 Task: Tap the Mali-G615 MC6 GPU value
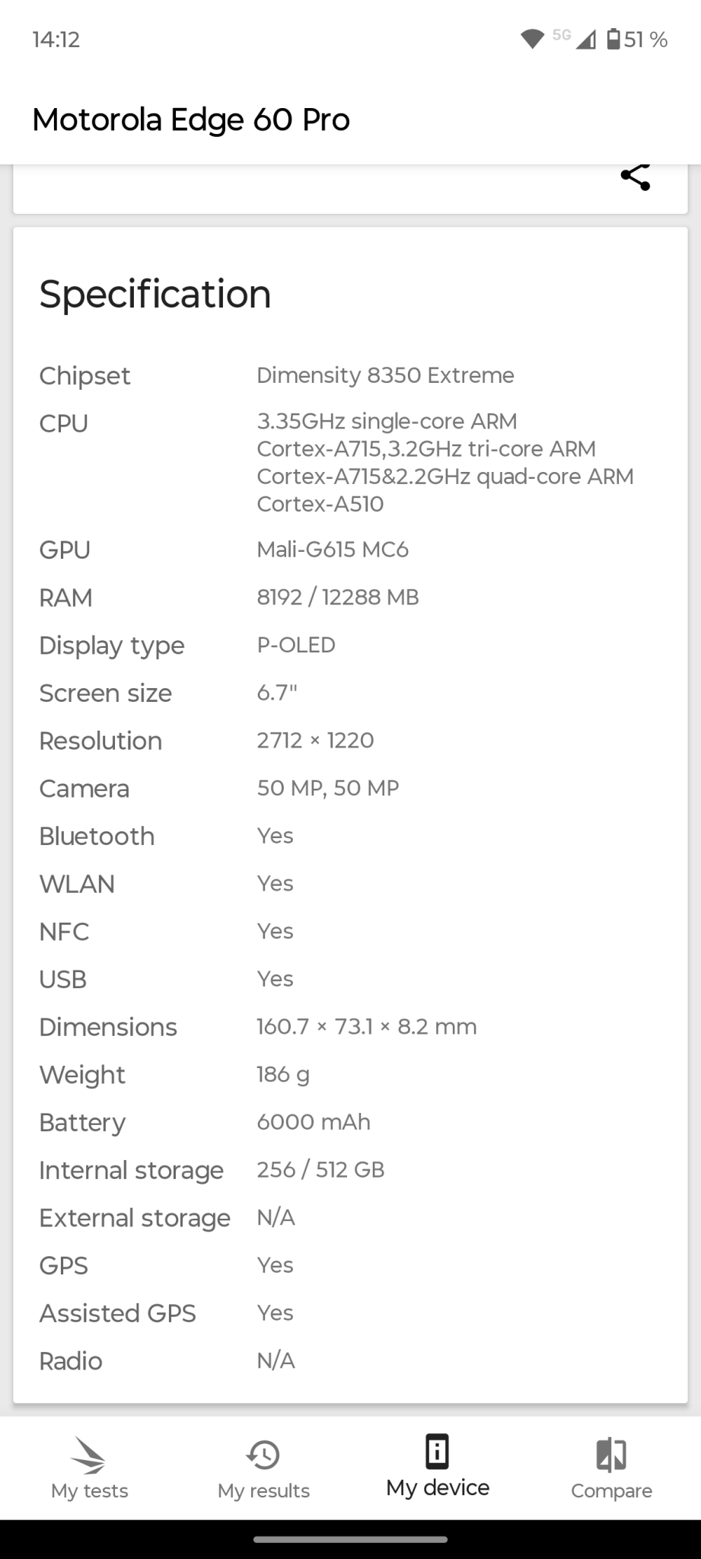[x=333, y=550]
